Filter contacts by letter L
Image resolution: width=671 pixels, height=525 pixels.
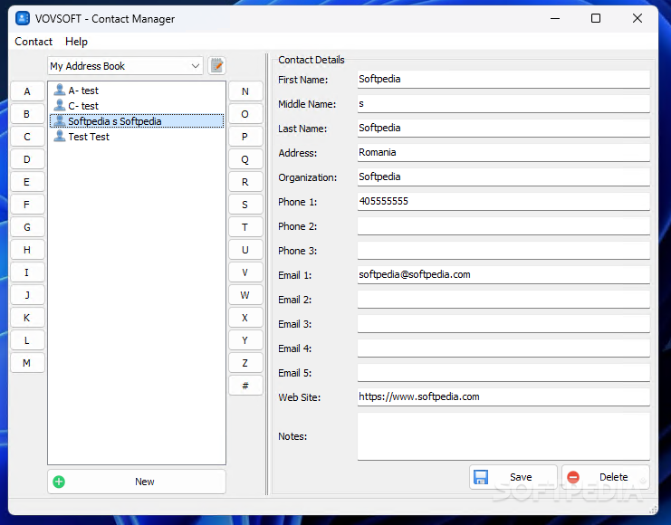point(27,340)
